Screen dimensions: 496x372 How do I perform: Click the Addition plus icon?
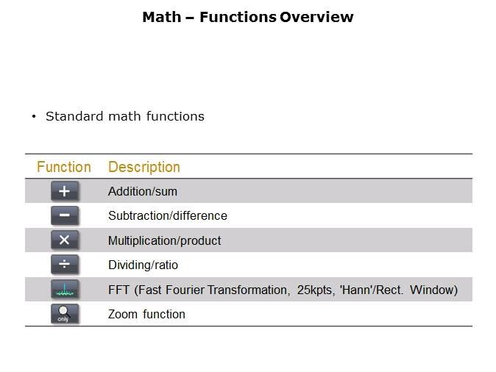64,191
